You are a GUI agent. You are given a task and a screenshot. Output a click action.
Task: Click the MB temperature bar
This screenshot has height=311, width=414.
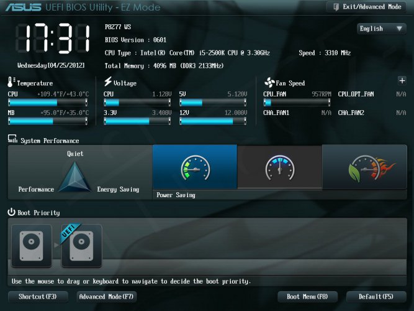coord(48,121)
